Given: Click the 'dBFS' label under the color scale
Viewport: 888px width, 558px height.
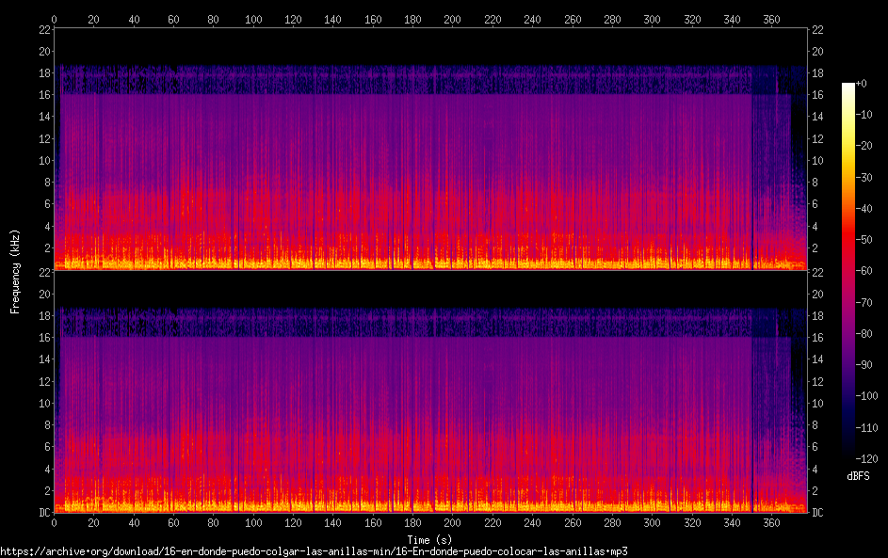Looking at the screenshot, I should tap(858, 476).
